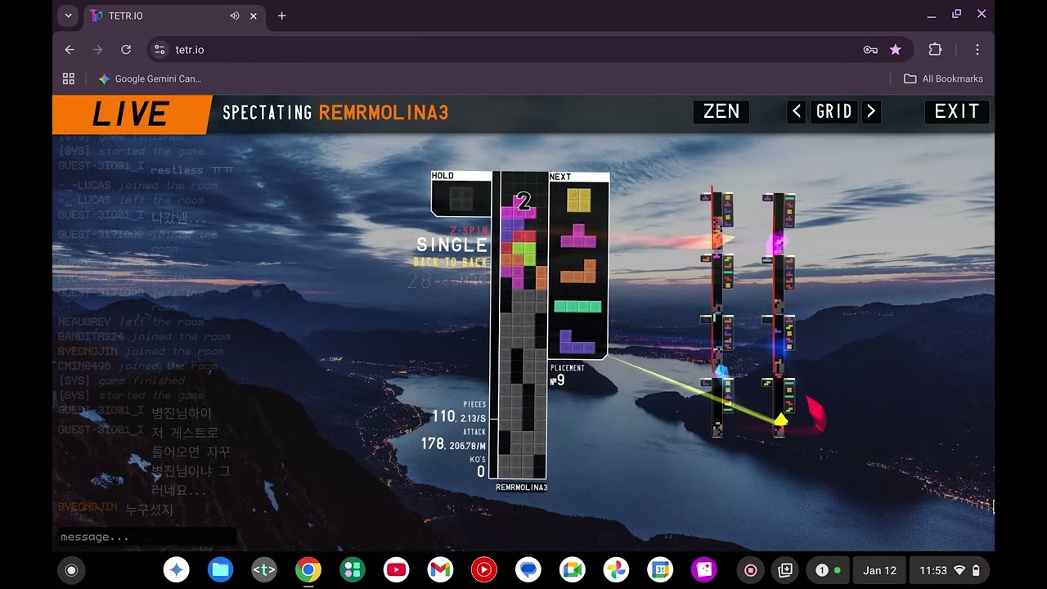
Task: Open the notification count indicator
Action: 828,570
